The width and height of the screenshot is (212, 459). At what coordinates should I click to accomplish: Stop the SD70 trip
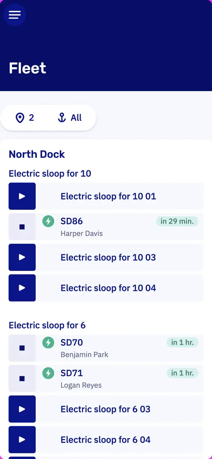(x=22, y=348)
